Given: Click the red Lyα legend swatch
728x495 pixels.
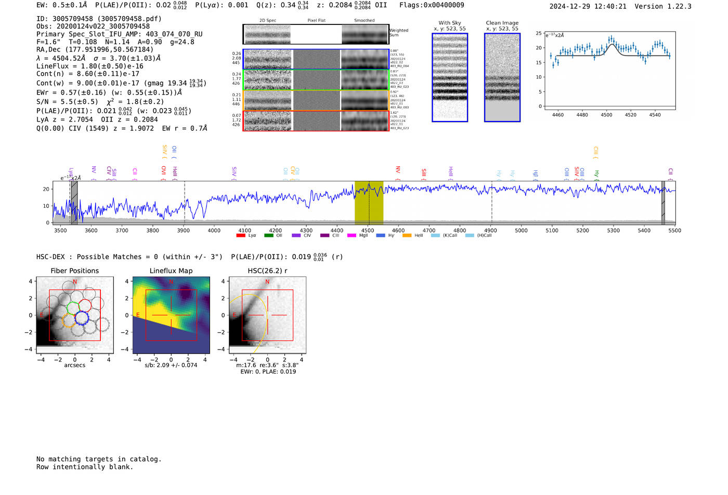Looking at the screenshot, I should [x=241, y=235].
